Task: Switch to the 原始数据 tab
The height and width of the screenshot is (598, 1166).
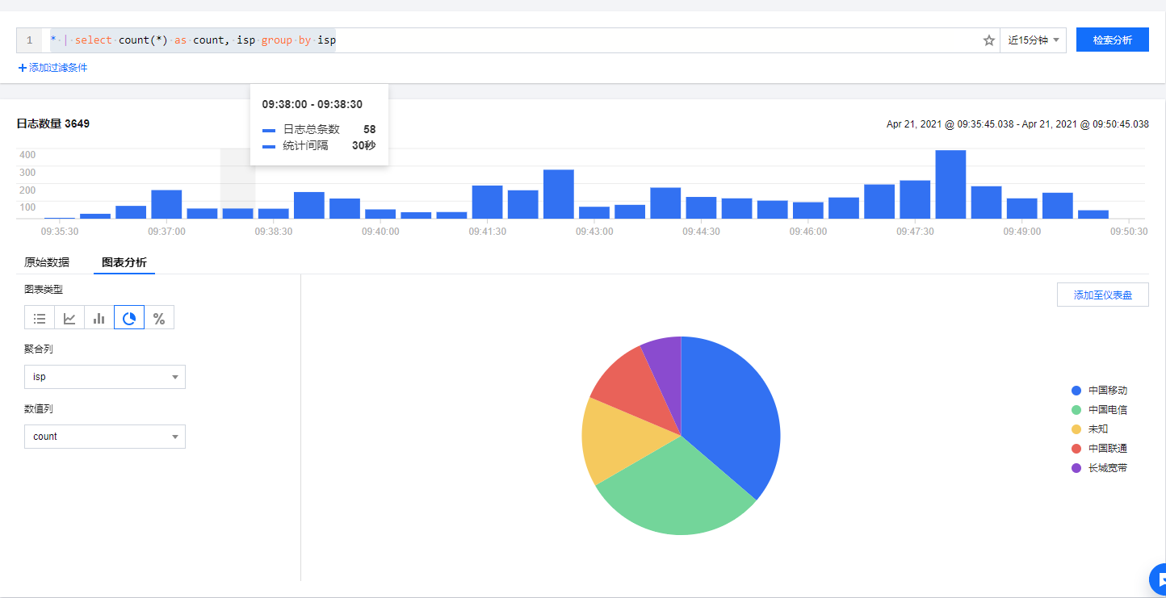Action: click(x=47, y=262)
